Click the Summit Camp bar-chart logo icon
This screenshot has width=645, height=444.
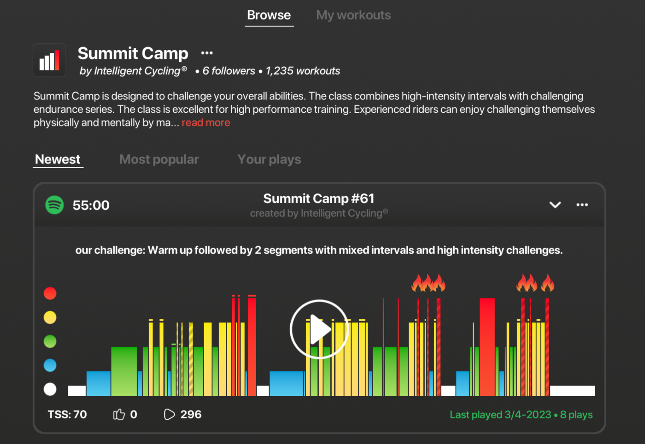pos(50,61)
